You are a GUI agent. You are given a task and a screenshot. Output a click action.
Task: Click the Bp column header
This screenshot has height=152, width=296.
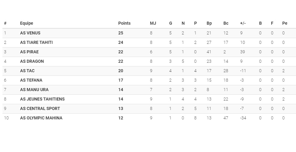click(209, 23)
